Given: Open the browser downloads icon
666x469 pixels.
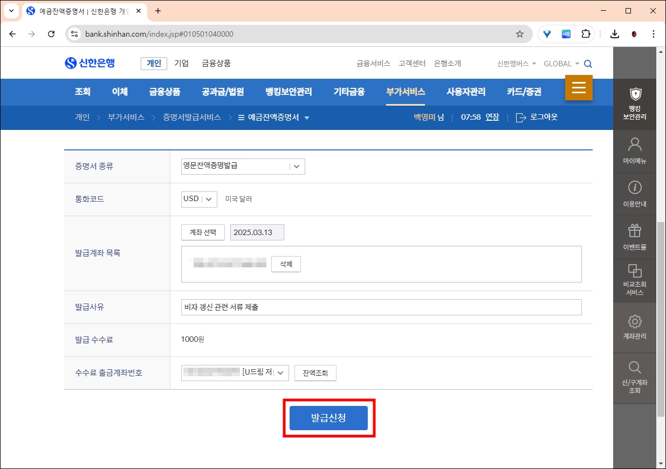Looking at the screenshot, I should click(615, 34).
